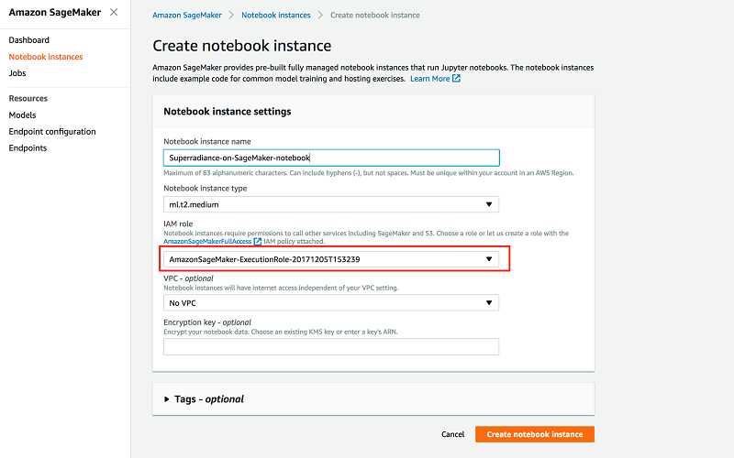
Task: Click the Create notebook instance button
Action: tap(534, 434)
